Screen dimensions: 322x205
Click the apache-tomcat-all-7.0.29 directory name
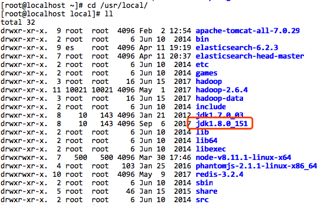(x=248, y=31)
